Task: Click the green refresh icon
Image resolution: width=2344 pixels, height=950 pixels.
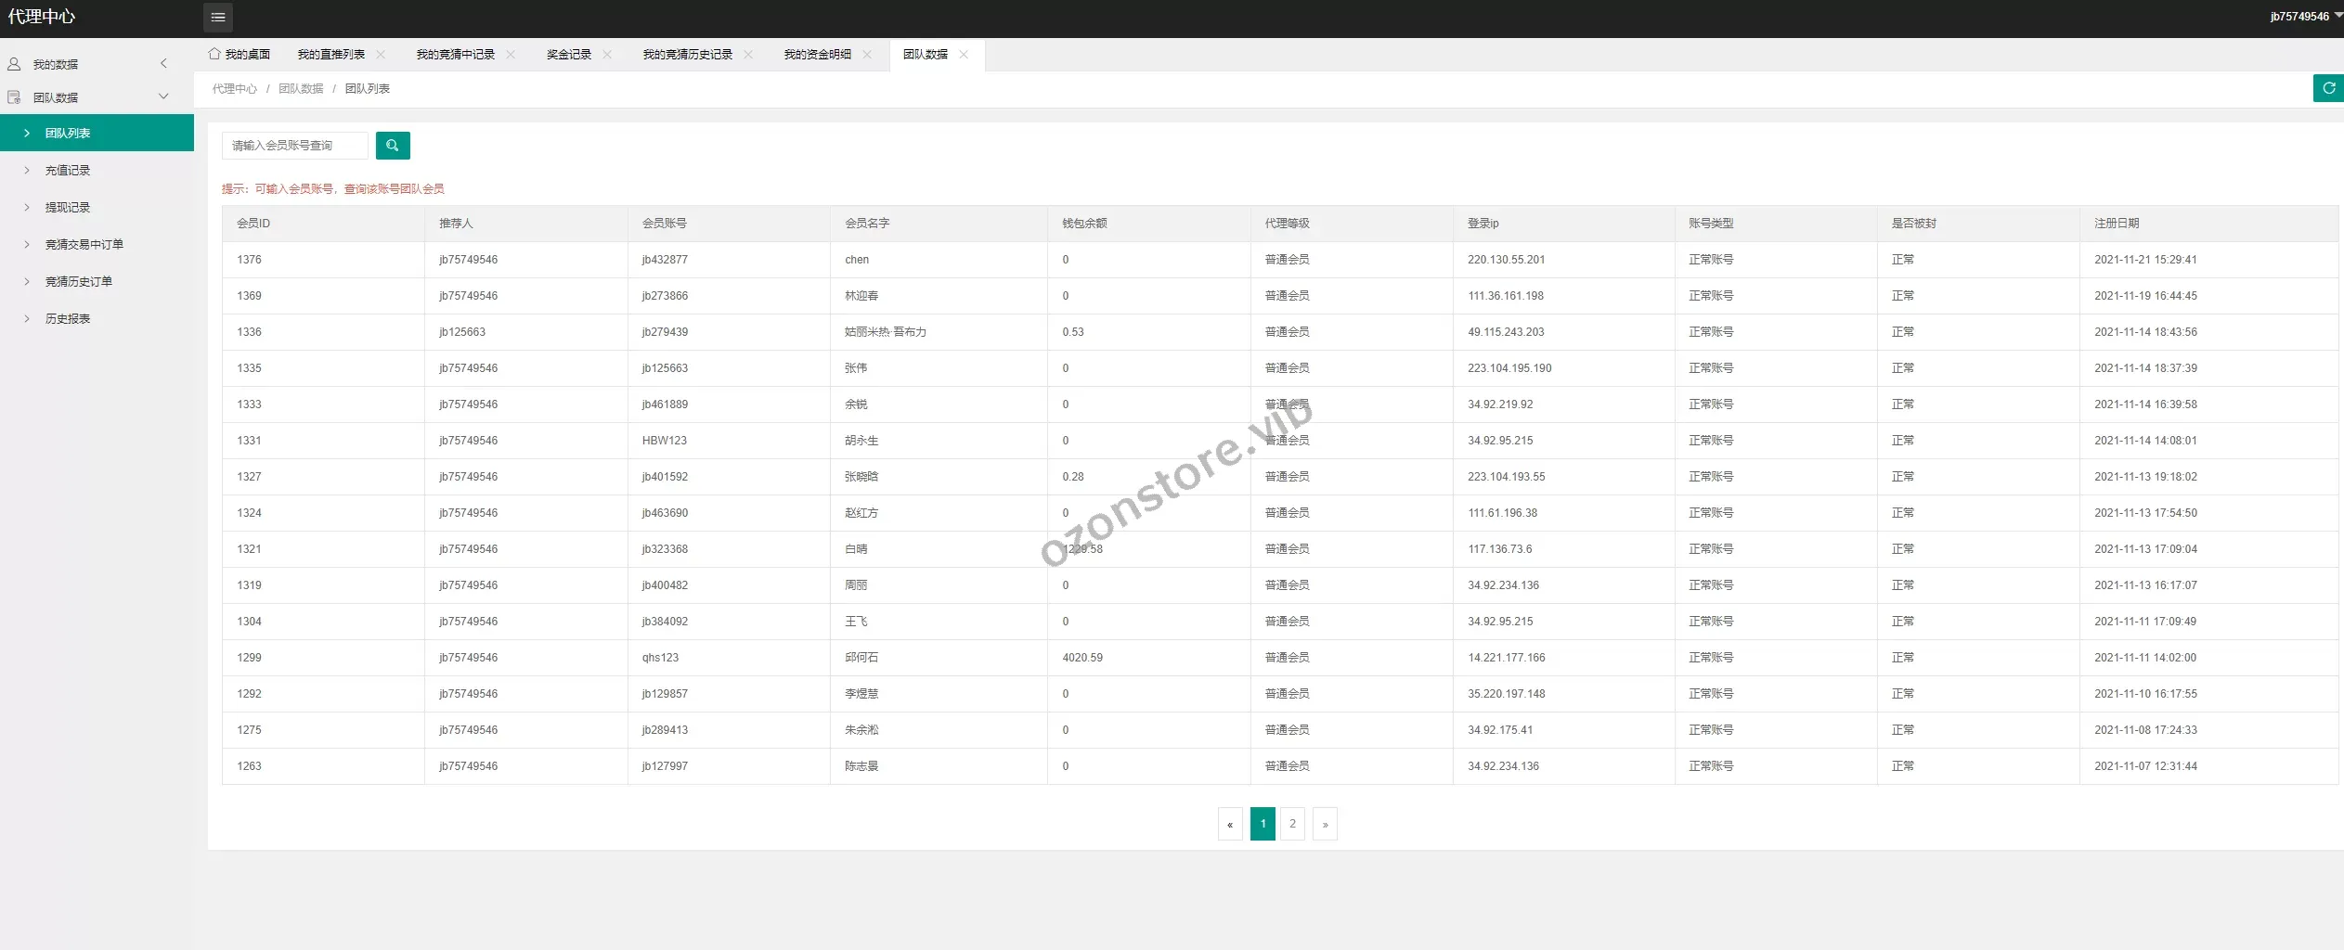Action: 2328,88
